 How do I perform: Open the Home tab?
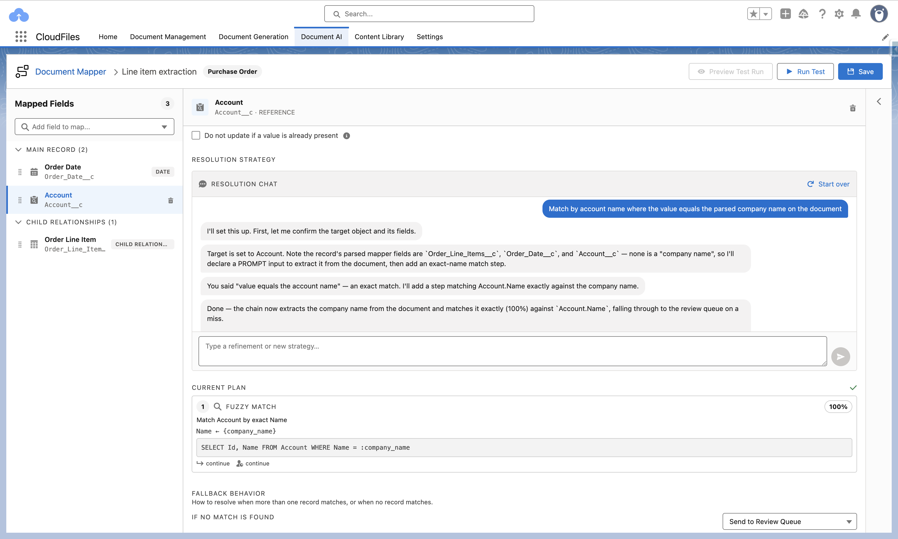click(x=108, y=37)
